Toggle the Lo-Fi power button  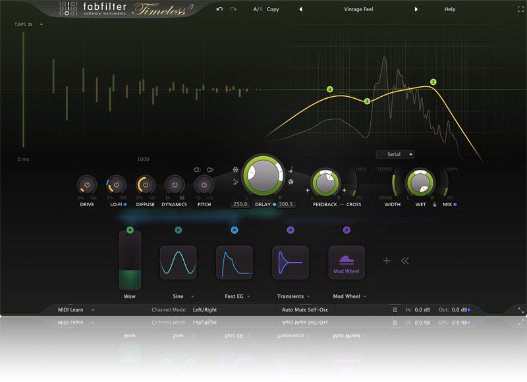tap(117, 185)
